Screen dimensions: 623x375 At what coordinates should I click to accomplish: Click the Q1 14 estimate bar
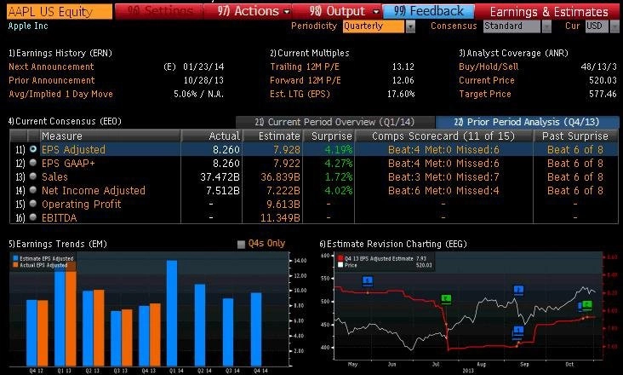(172, 313)
